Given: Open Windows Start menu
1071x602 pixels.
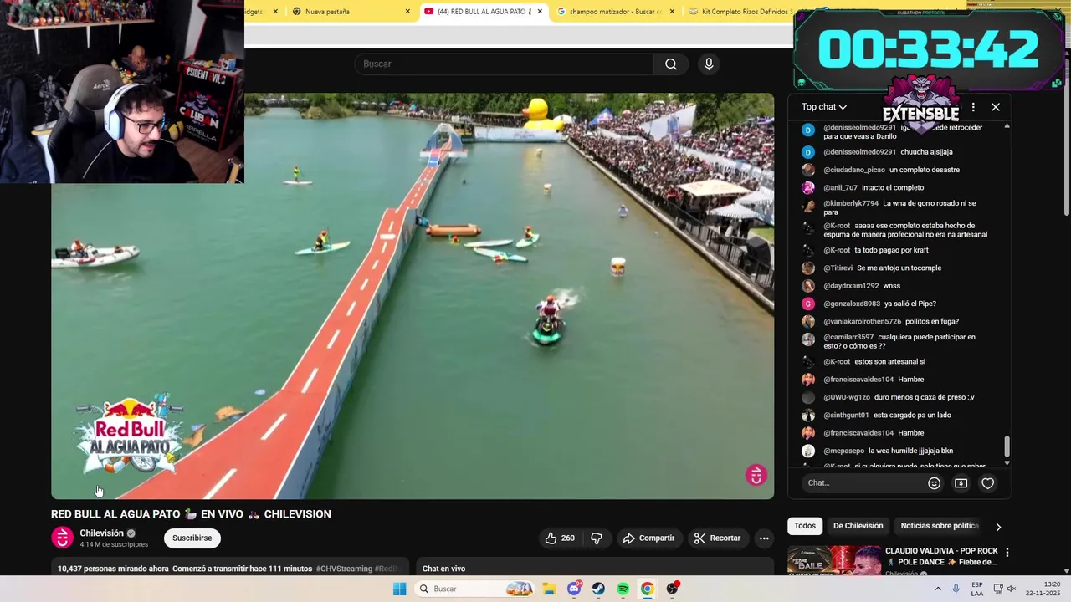Looking at the screenshot, I should click(x=400, y=589).
